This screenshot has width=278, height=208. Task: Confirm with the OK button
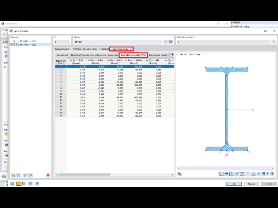[x=234, y=184]
